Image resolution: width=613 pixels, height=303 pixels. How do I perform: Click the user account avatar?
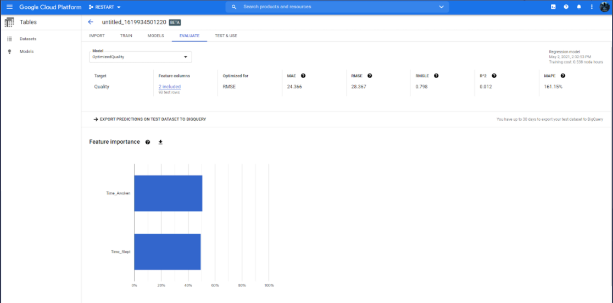coord(604,7)
